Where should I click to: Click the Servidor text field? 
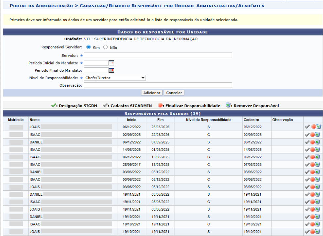tap(158, 55)
